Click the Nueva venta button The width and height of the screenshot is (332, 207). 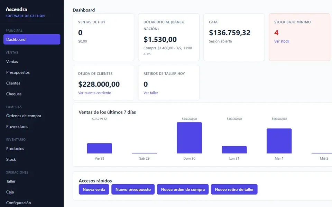tap(94, 189)
